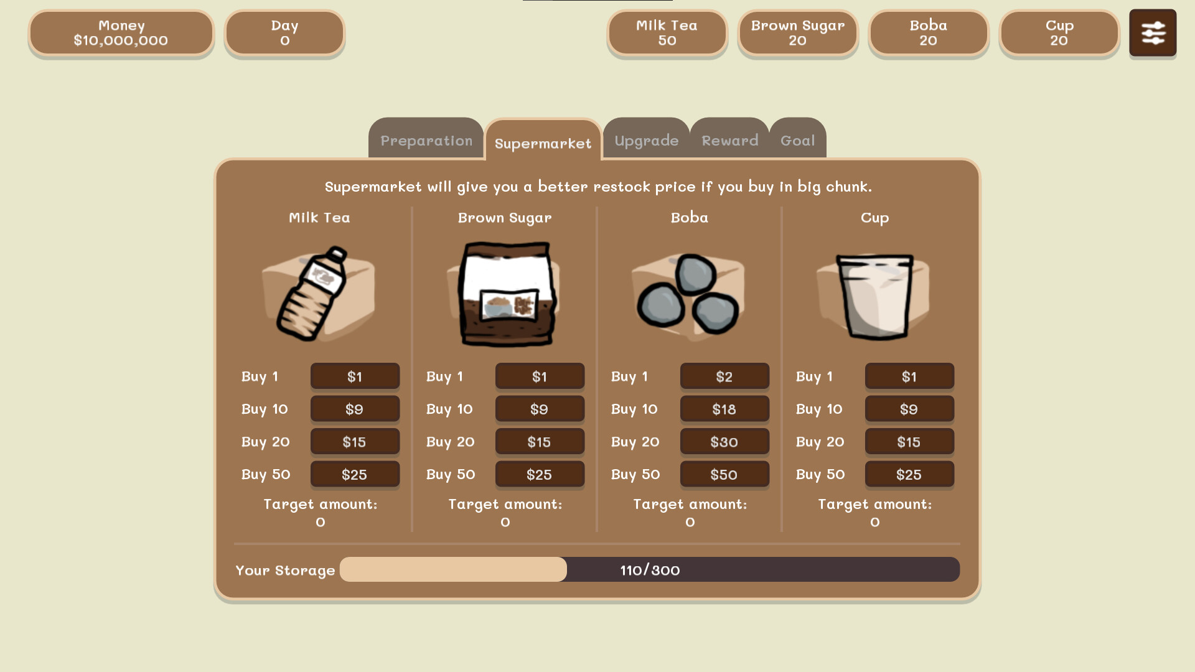Screen dimensions: 1195x672
Task: Select the Reward tab
Action: [x=729, y=139]
